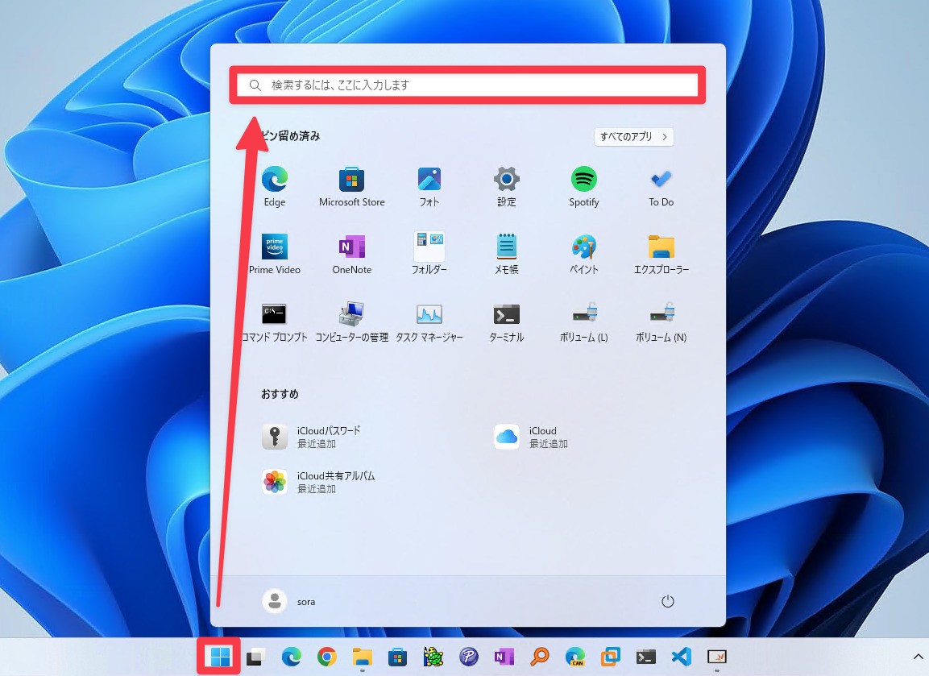Image resolution: width=929 pixels, height=676 pixels.
Task: Open Prime Video pinned app
Action: coord(274,254)
